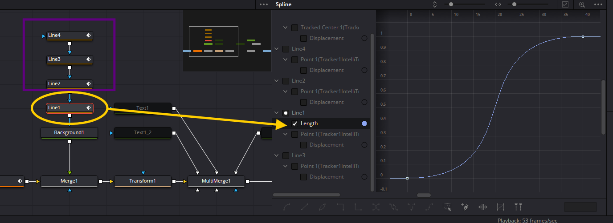Click the keyframe diamond on Line4 node
Image resolution: width=613 pixels, height=223 pixels.
click(x=89, y=35)
